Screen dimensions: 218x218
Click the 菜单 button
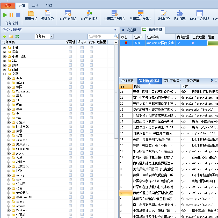click(x=8, y=5)
